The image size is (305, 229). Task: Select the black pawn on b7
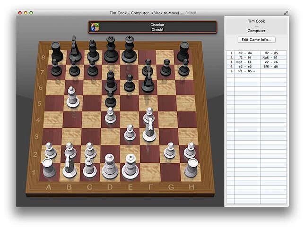pos(74,68)
